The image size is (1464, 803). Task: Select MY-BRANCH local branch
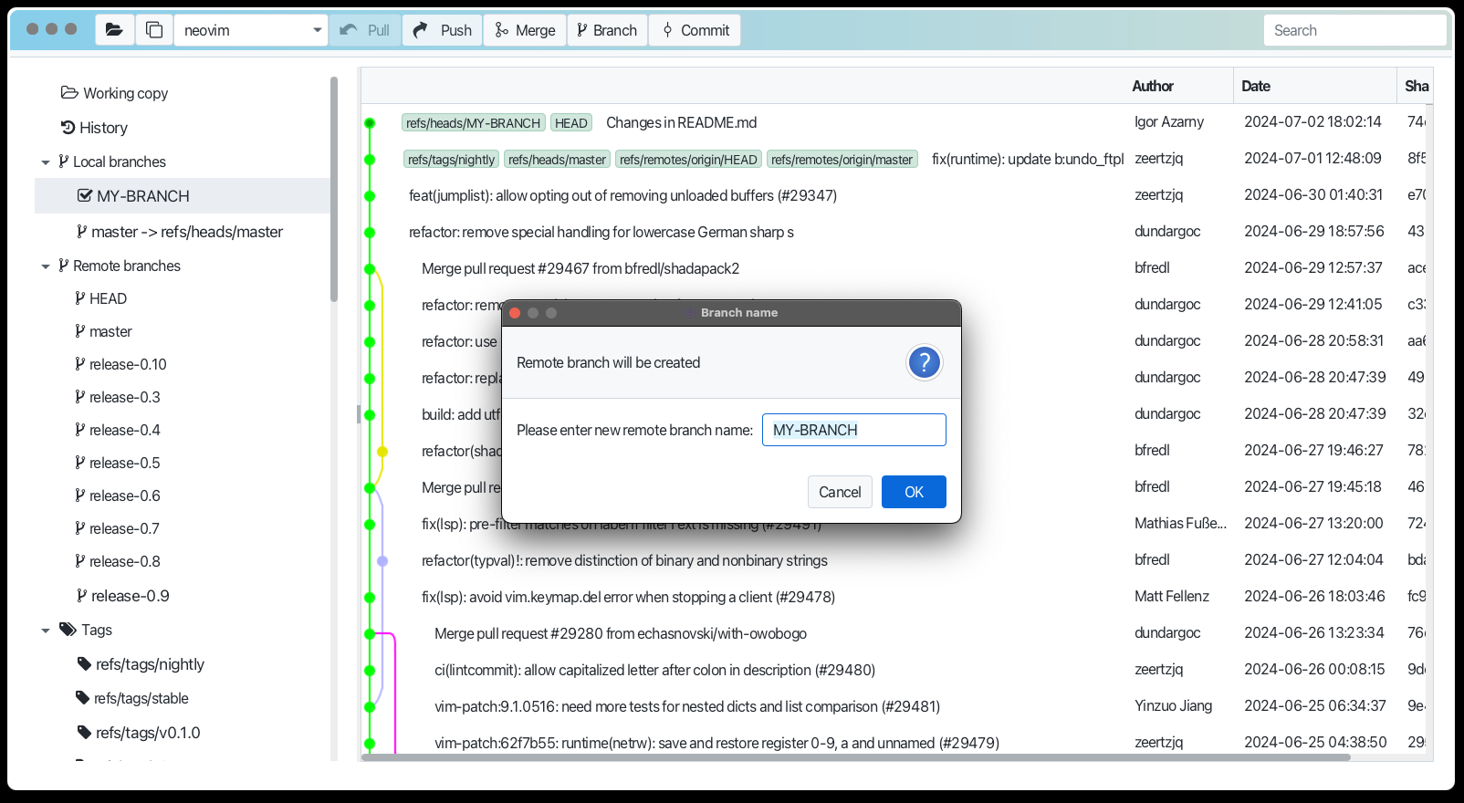point(183,196)
